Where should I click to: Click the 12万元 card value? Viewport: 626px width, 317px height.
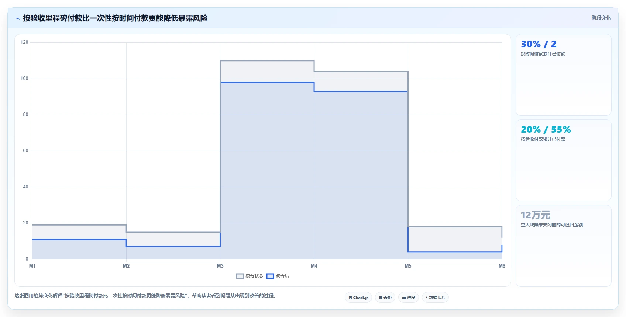(x=536, y=215)
